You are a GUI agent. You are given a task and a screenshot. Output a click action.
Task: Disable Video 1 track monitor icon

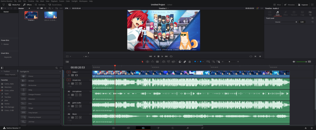coord(77,75)
